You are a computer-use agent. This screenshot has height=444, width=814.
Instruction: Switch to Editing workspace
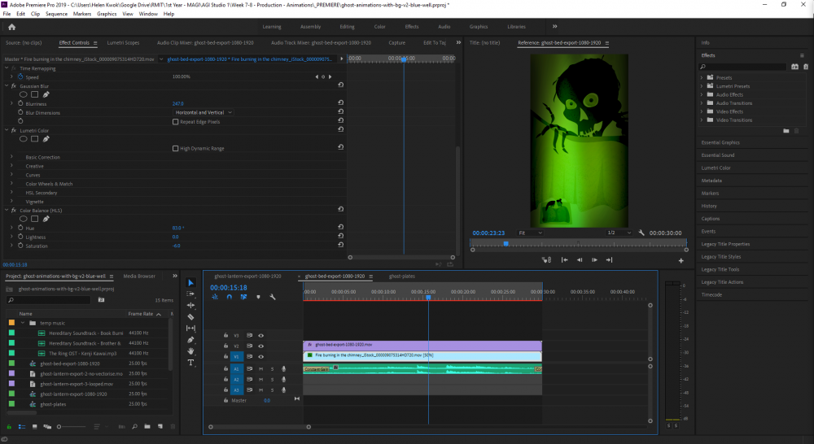(347, 27)
